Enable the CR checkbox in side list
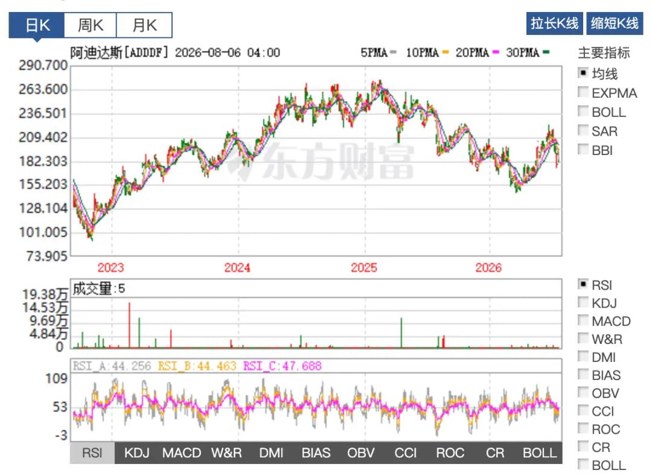This screenshot has height=476, width=652. 583,446
